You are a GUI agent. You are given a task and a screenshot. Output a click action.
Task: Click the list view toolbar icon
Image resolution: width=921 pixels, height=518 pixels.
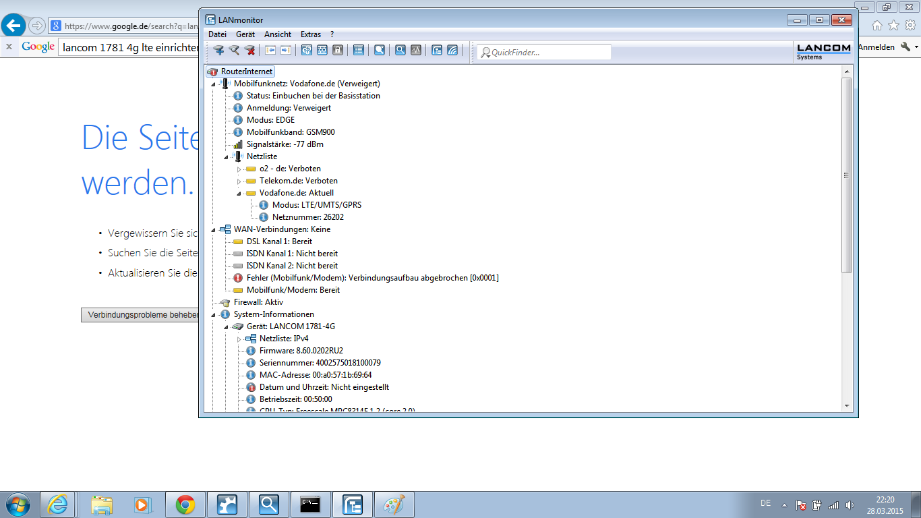359,50
